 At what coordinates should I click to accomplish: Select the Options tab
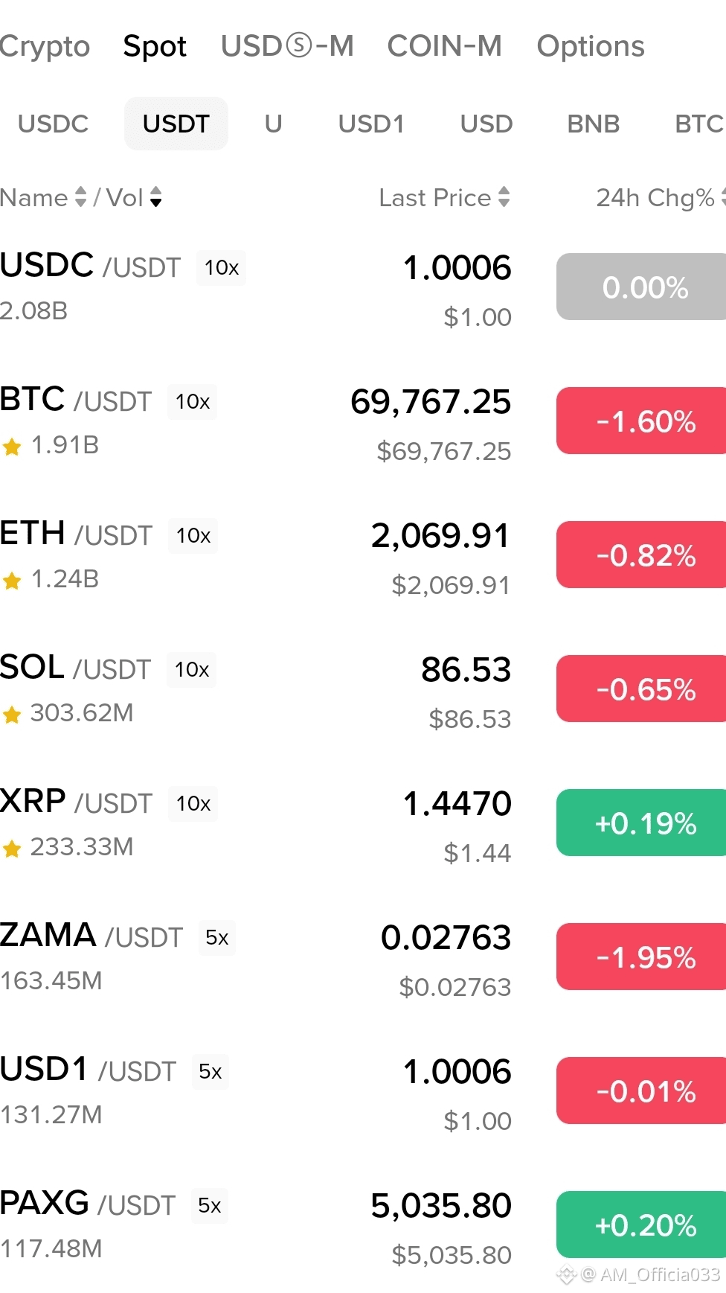coord(591,46)
